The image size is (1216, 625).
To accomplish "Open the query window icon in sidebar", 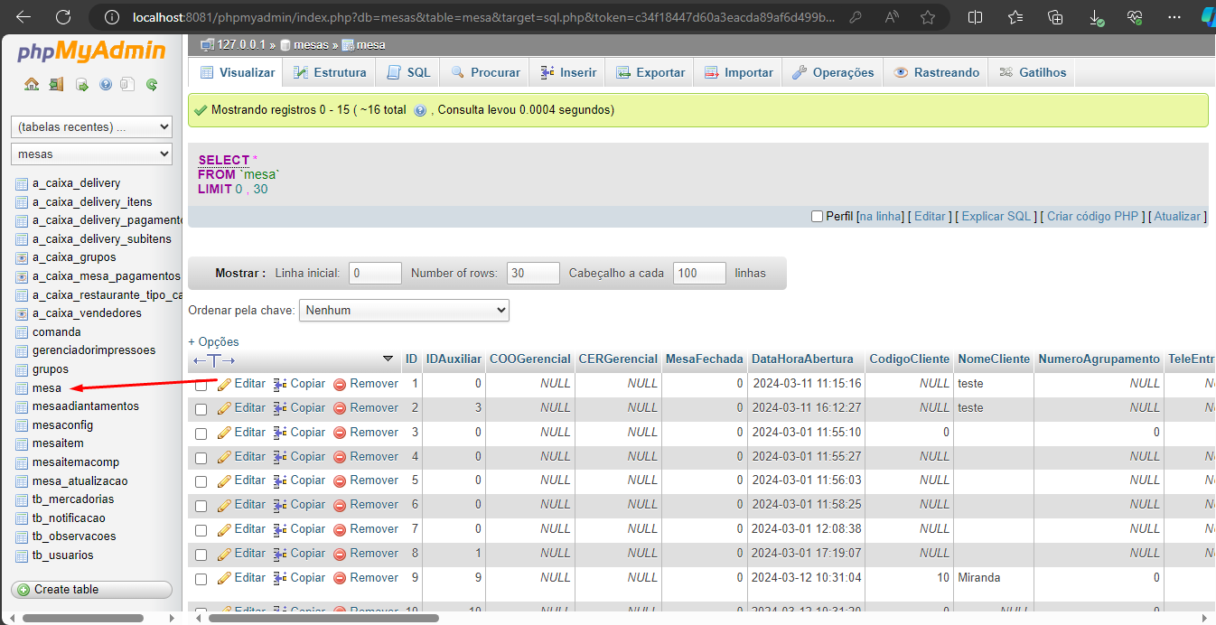I will pos(81,85).
